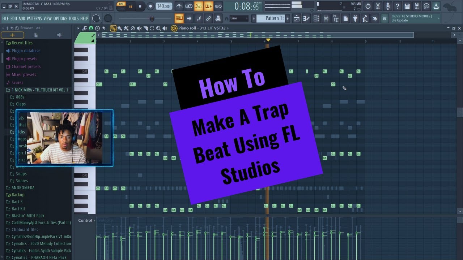Image resolution: width=463 pixels, height=260 pixels.
Task: Open the EDIT menu
Action: tap(14, 18)
